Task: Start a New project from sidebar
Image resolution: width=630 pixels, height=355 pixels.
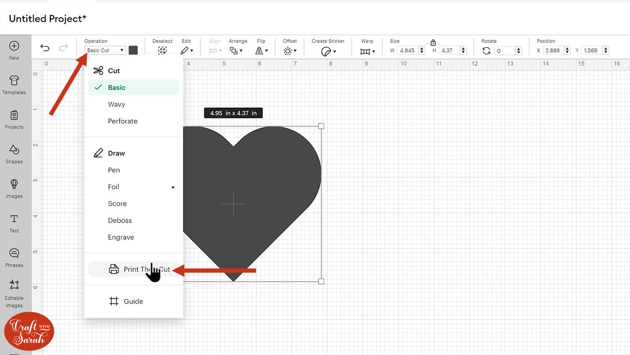Action: click(14, 50)
